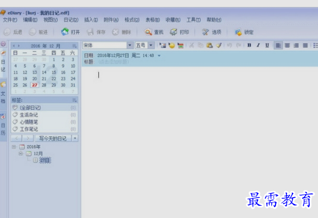318x218 pixels.
Task: Select the 生活杂记 tag
Action: (x=44, y=115)
